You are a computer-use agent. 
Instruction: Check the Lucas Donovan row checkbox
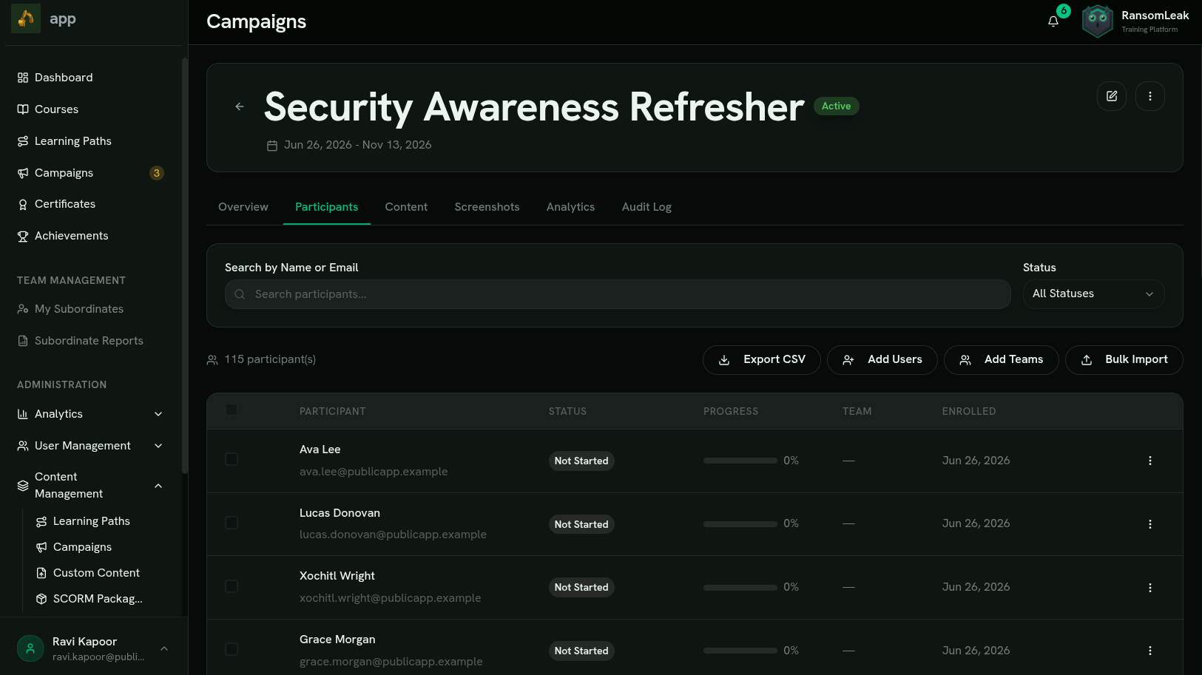[232, 523]
